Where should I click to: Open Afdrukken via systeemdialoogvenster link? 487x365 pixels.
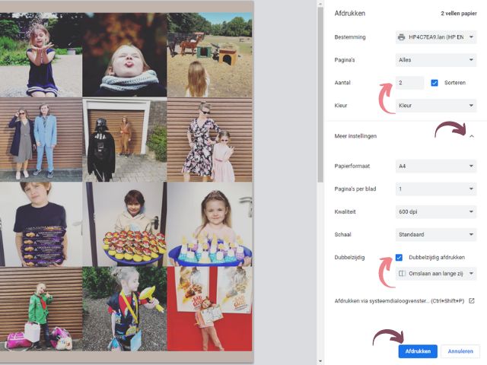click(399, 300)
